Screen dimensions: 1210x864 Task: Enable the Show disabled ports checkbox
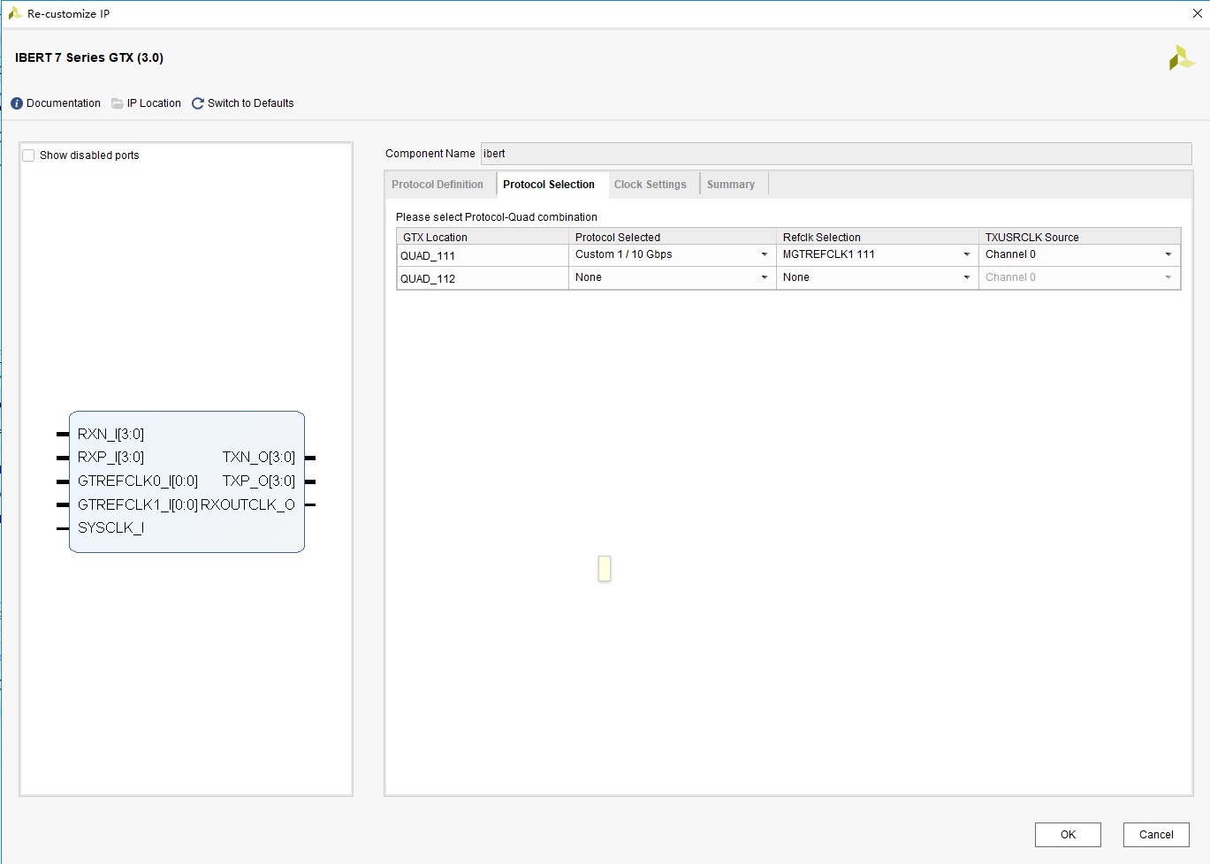pyautogui.click(x=28, y=155)
